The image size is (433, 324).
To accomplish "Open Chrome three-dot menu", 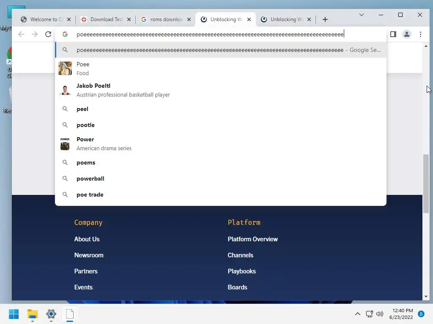I will coord(420,34).
